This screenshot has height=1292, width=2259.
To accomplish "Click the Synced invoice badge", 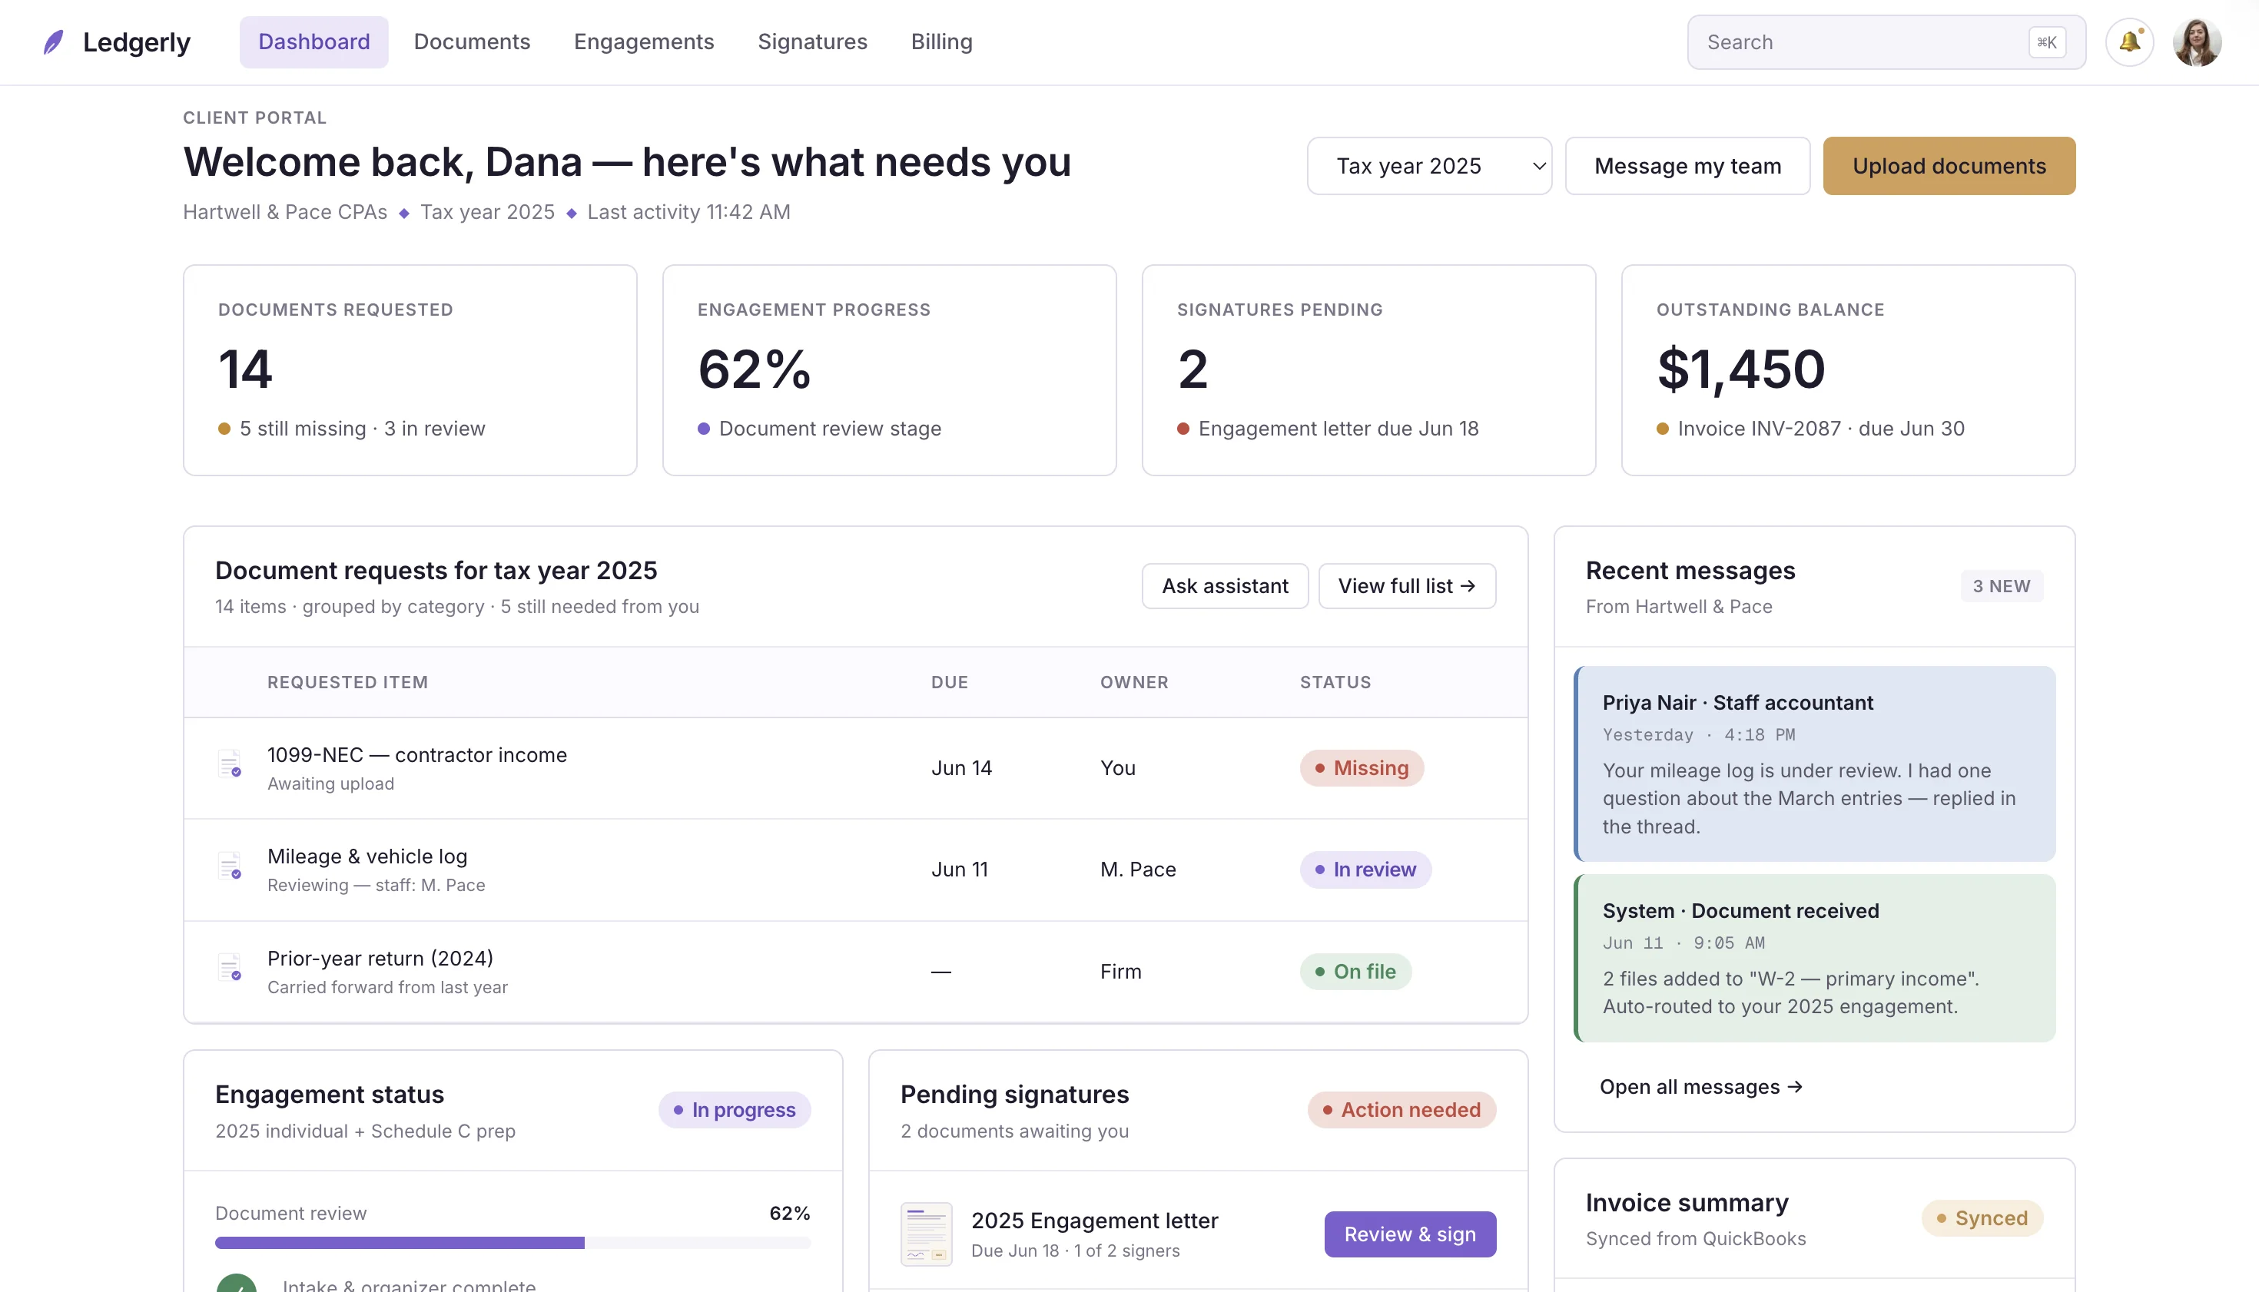I will 1982,1217.
